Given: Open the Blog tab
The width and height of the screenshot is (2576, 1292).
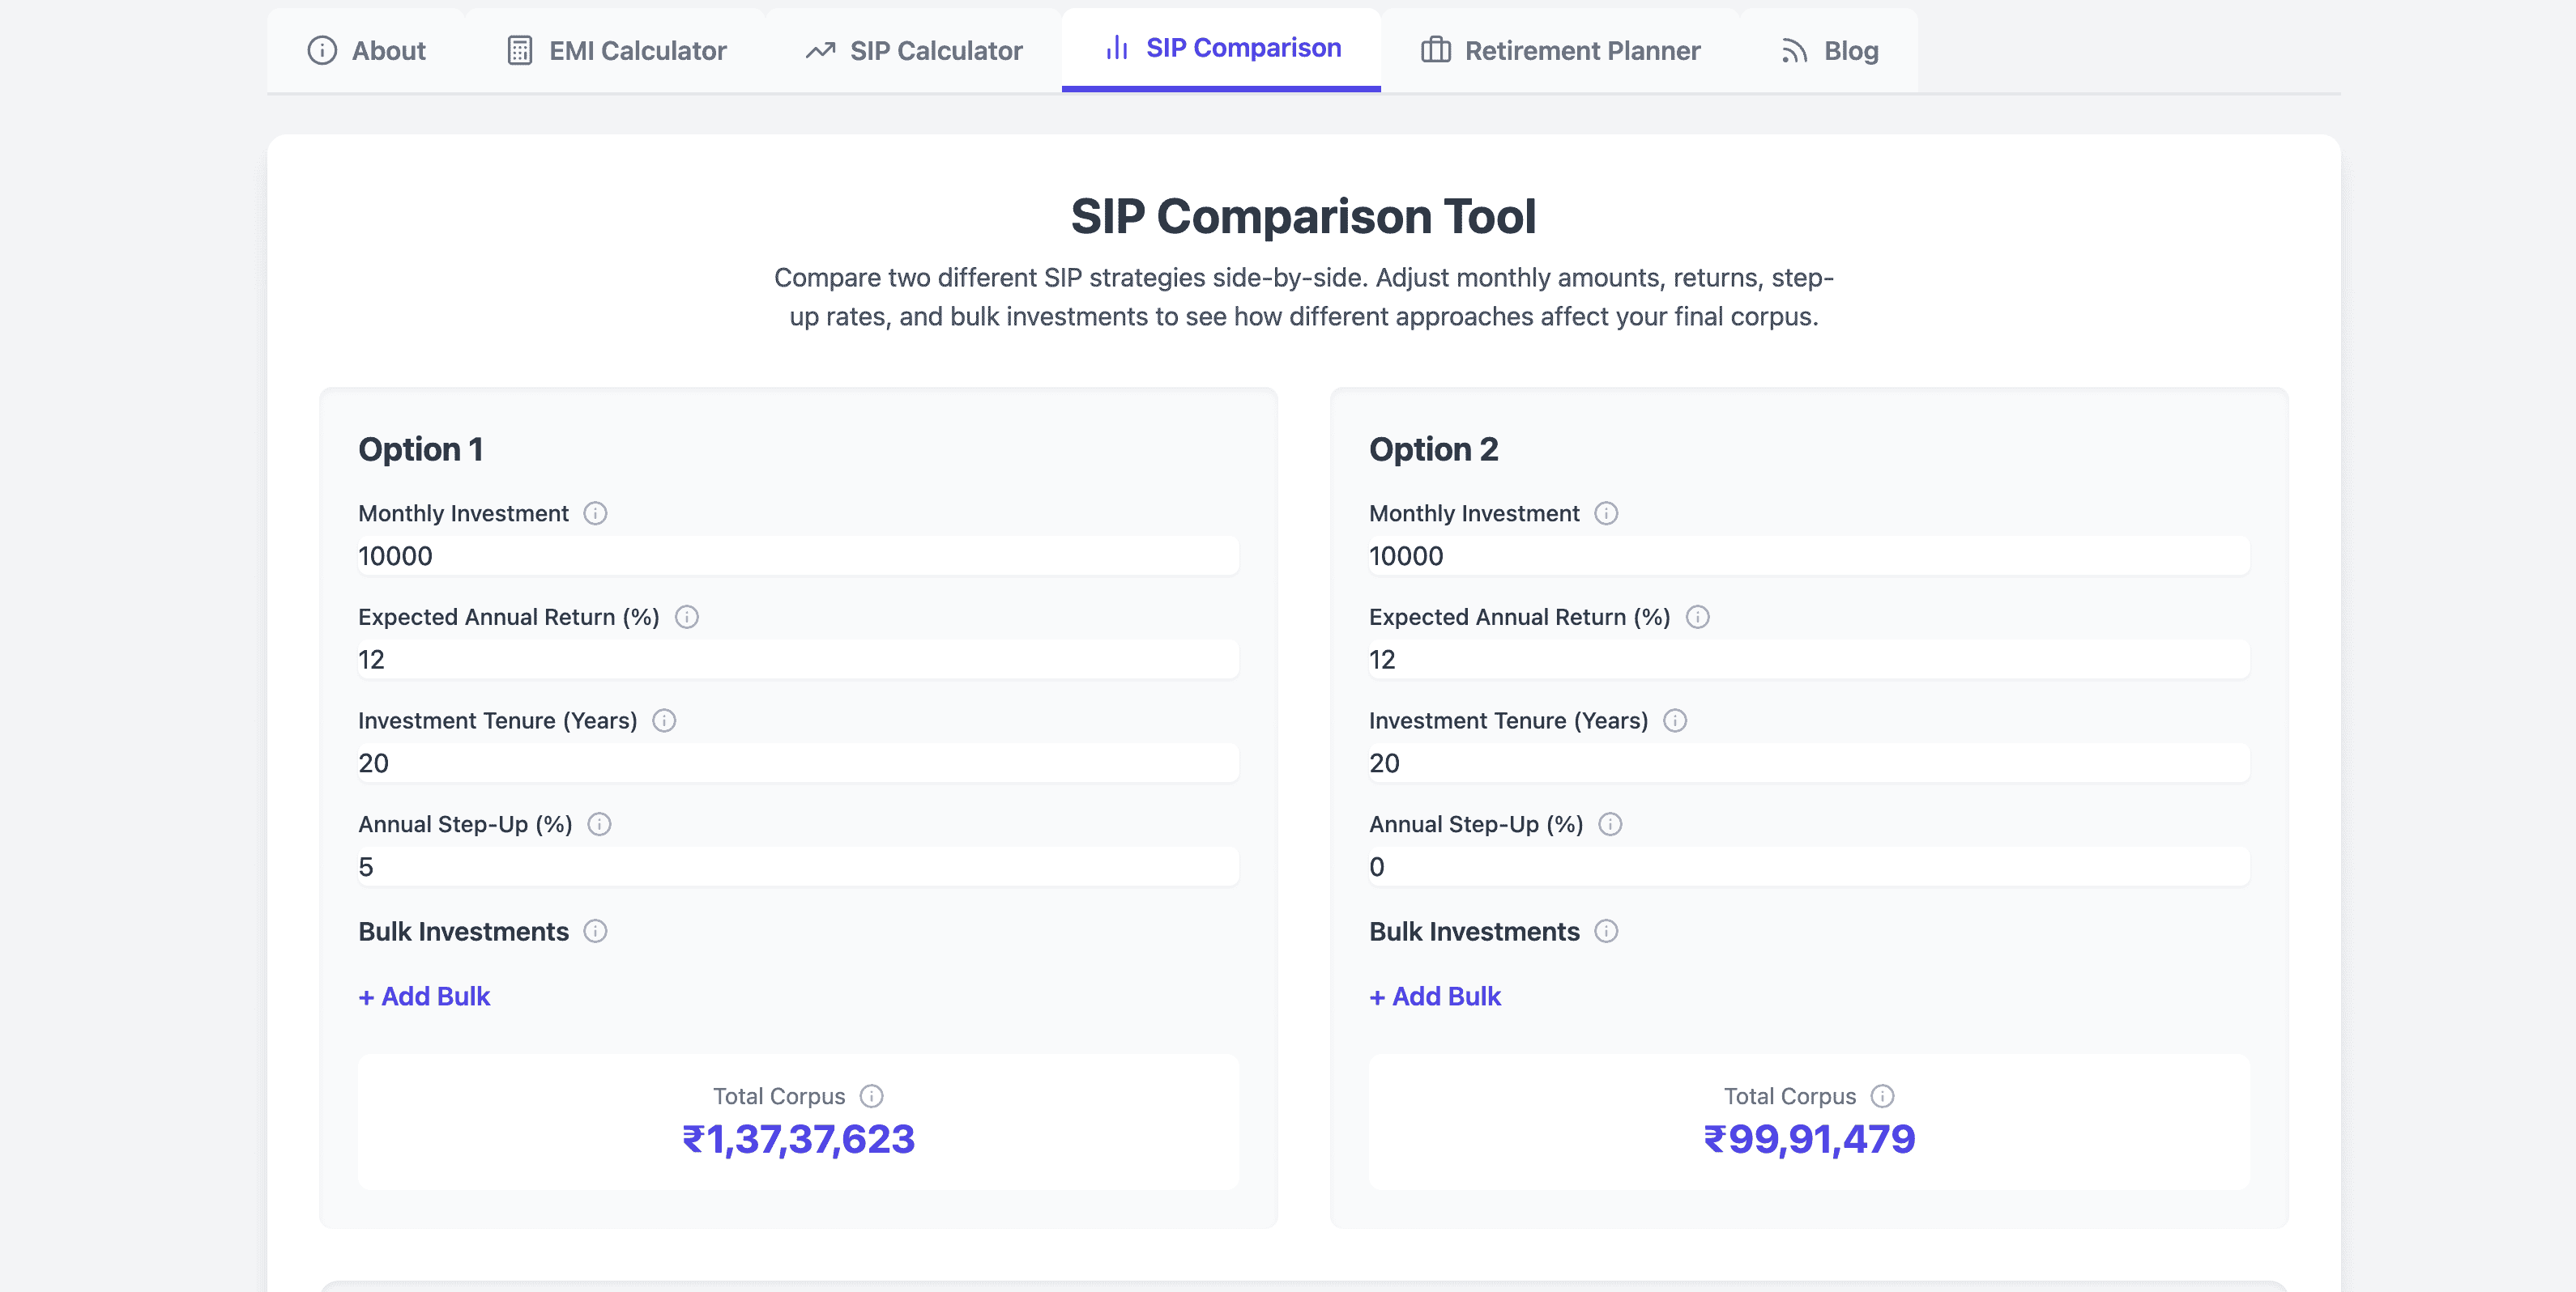Looking at the screenshot, I should click(x=1829, y=50).
